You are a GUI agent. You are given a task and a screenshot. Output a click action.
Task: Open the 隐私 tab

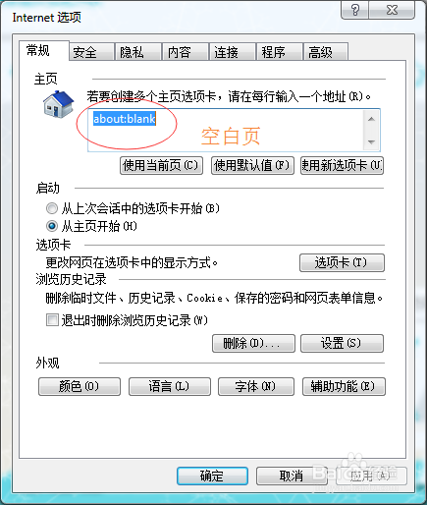[x=138, y=52]
